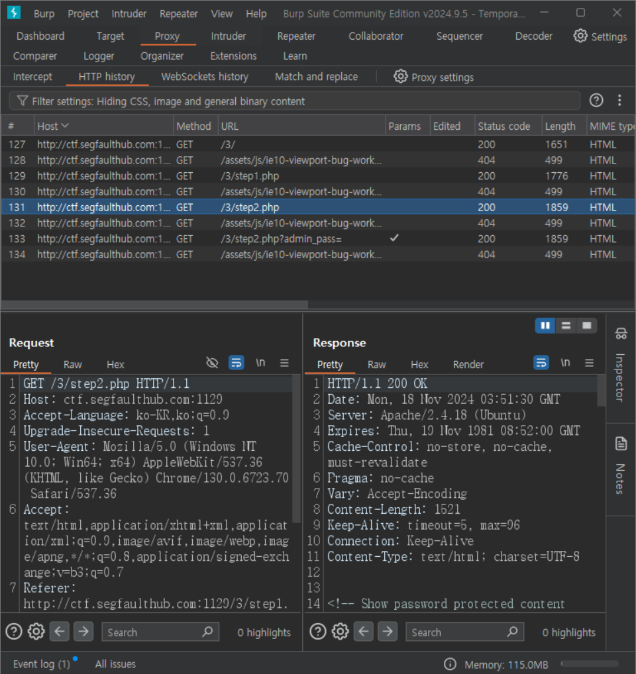Switch to the Repeater tab
This screenshot has height=674, width=636.
[x=296, y=36]
